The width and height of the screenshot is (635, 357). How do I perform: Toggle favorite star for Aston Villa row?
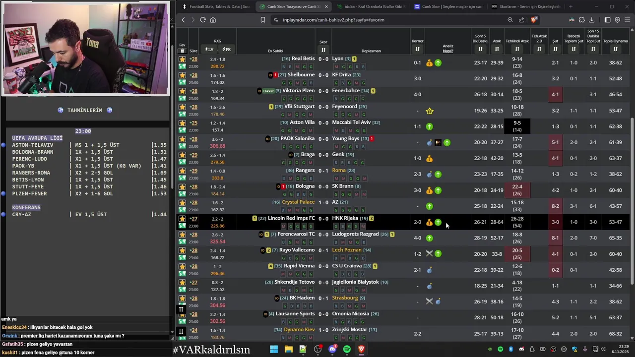(x=182, y=122)
